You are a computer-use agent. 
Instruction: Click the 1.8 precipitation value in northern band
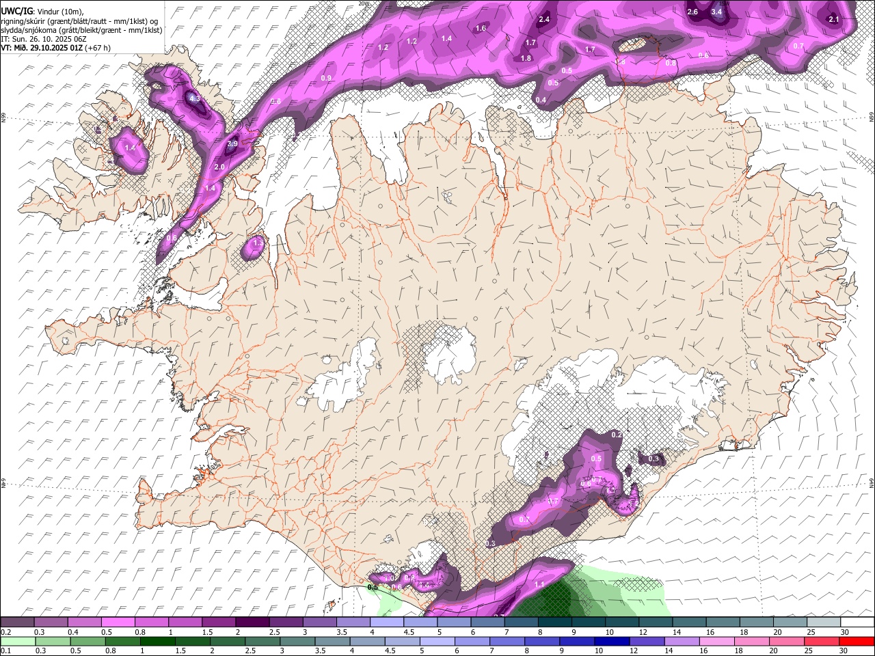pos(526,58)
